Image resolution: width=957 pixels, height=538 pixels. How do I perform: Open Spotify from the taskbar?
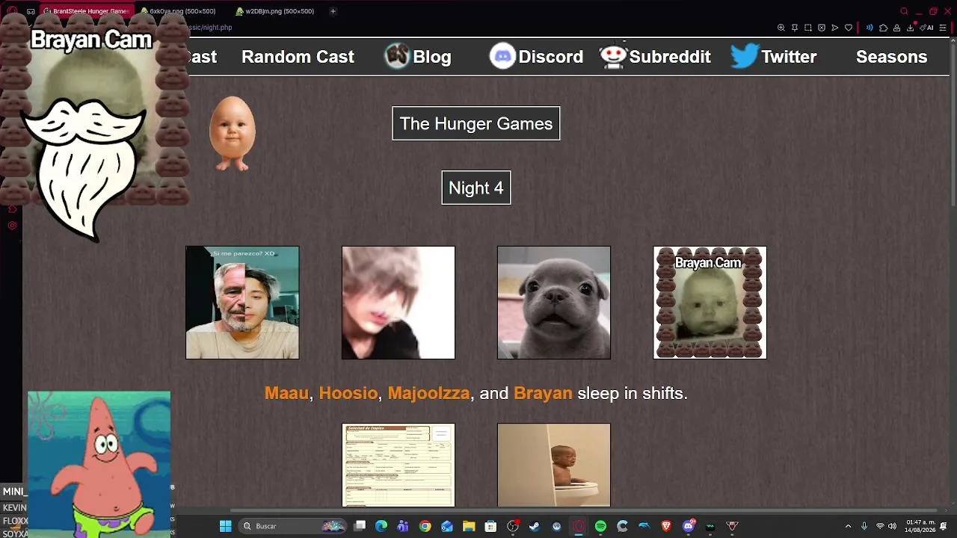(x=600, y=526)
